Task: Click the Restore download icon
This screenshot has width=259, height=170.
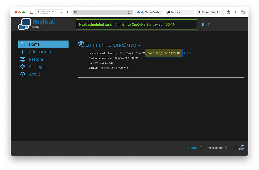Action: pyautogui.click(x=23, y=59)
